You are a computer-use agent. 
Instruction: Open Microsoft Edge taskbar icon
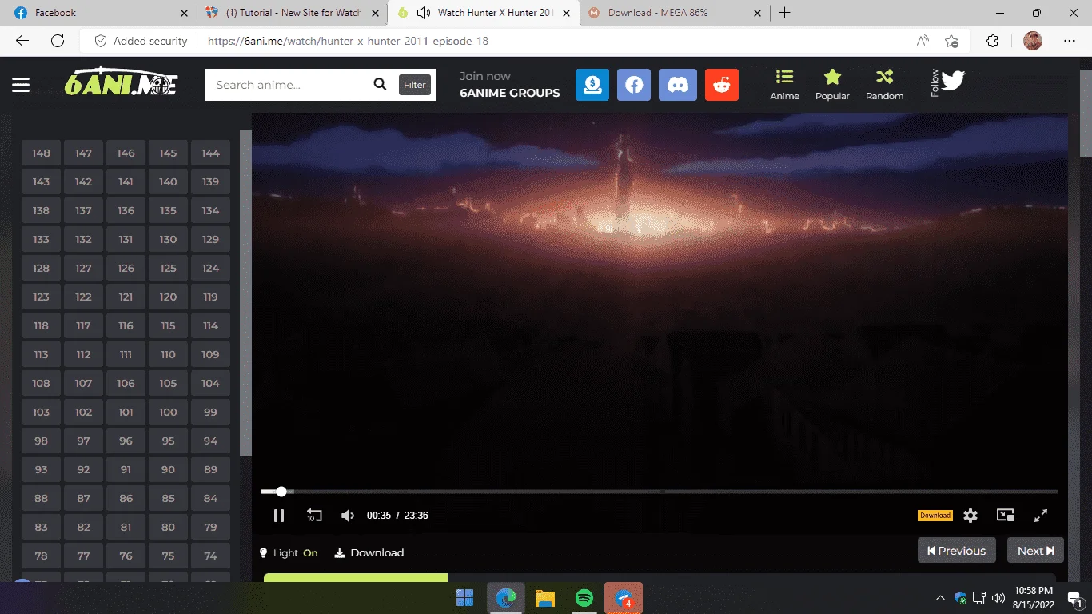coord(505,598)
